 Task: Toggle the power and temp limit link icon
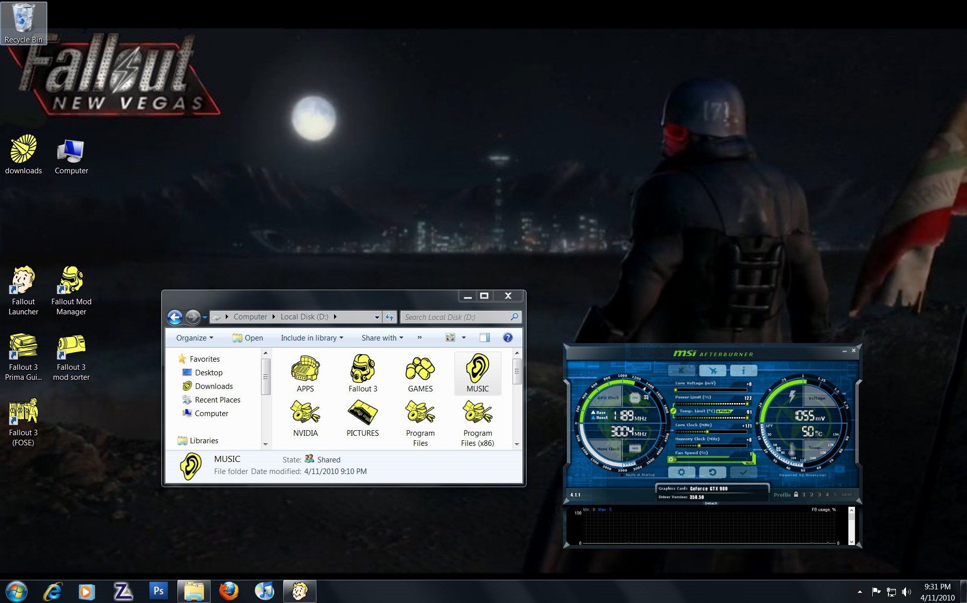[x=673, y=411]
